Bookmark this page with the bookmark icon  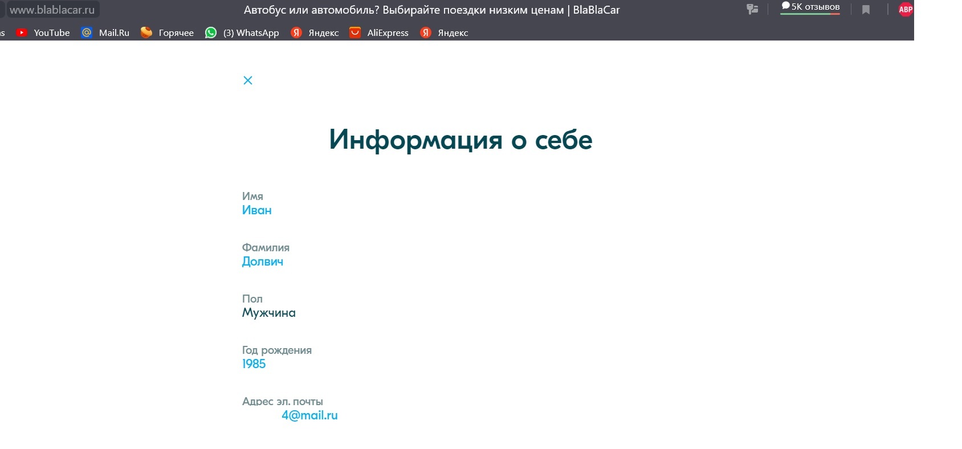click(866, 10)
